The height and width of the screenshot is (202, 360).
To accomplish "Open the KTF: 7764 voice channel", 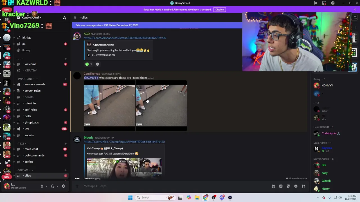I will [x=41, y=70].
